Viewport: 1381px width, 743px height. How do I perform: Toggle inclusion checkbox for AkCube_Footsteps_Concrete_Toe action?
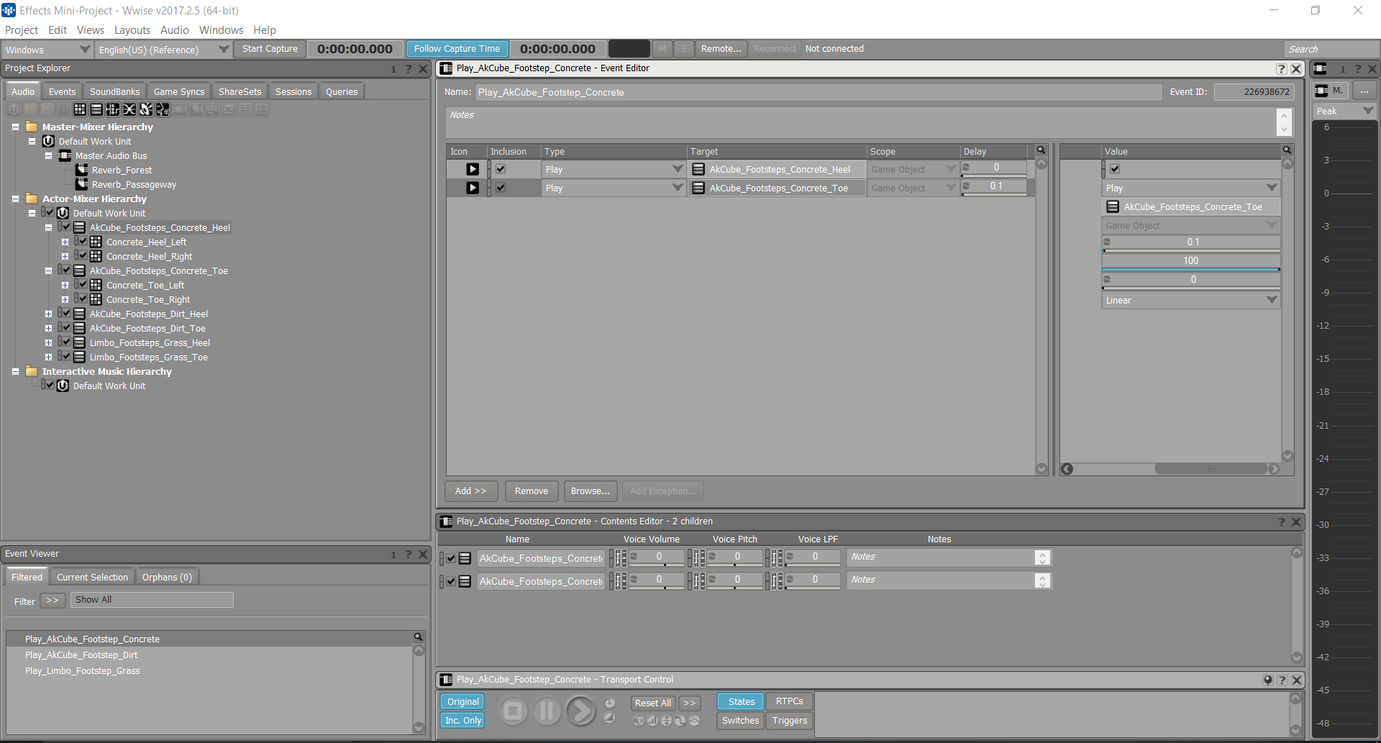click(501, 188)
